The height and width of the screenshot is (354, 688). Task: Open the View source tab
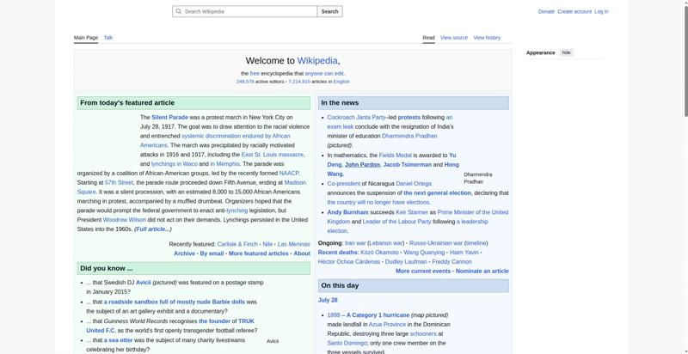pyautogui.click(x=454, y=38)
